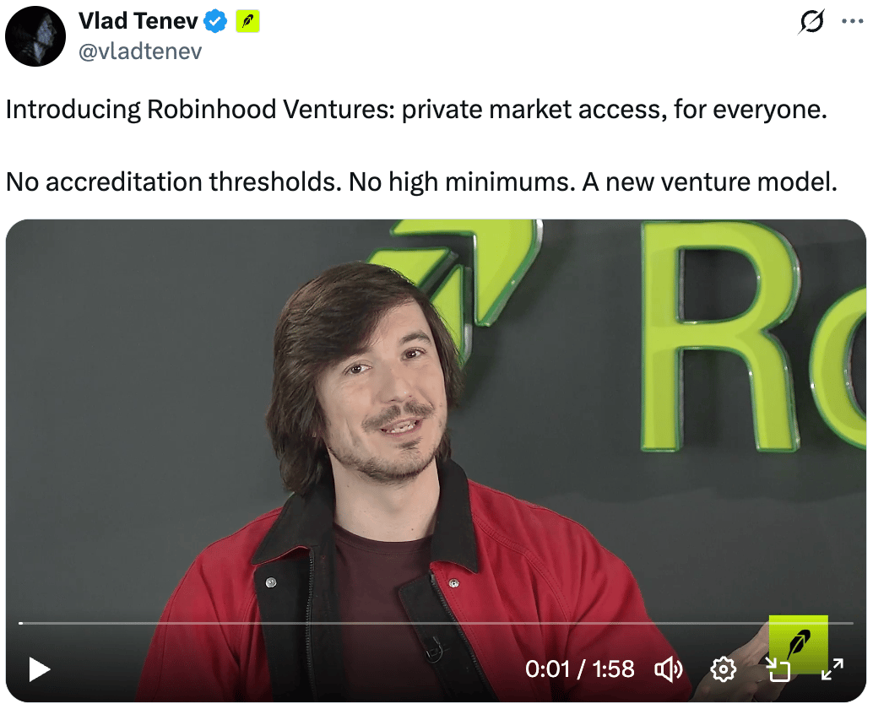Mute the video with the speaker icon
The width and height of the screenshot is (873, 709).
[x=668, y=669]
